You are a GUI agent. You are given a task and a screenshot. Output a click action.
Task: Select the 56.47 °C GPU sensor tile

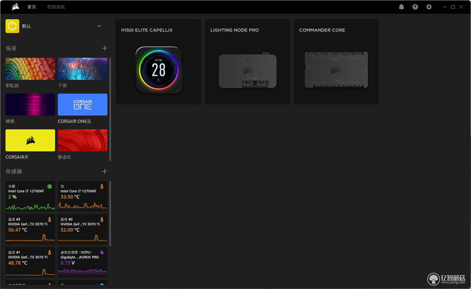[31, 228]
